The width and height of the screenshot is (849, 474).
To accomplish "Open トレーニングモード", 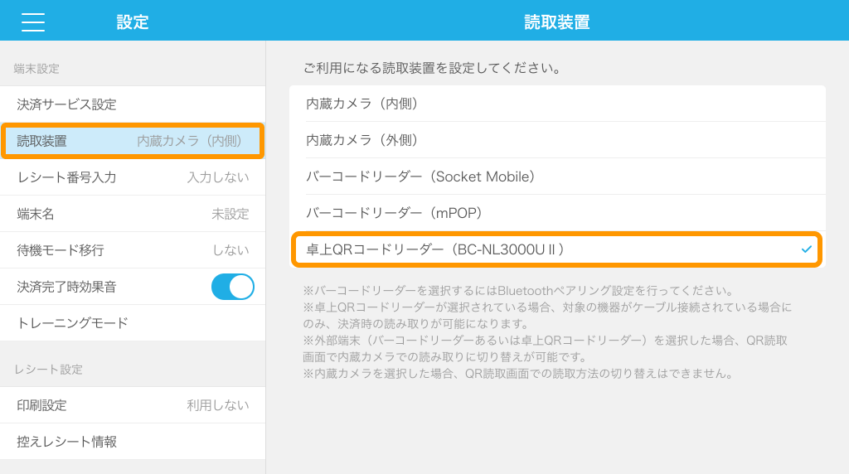I will coord(133,323).
